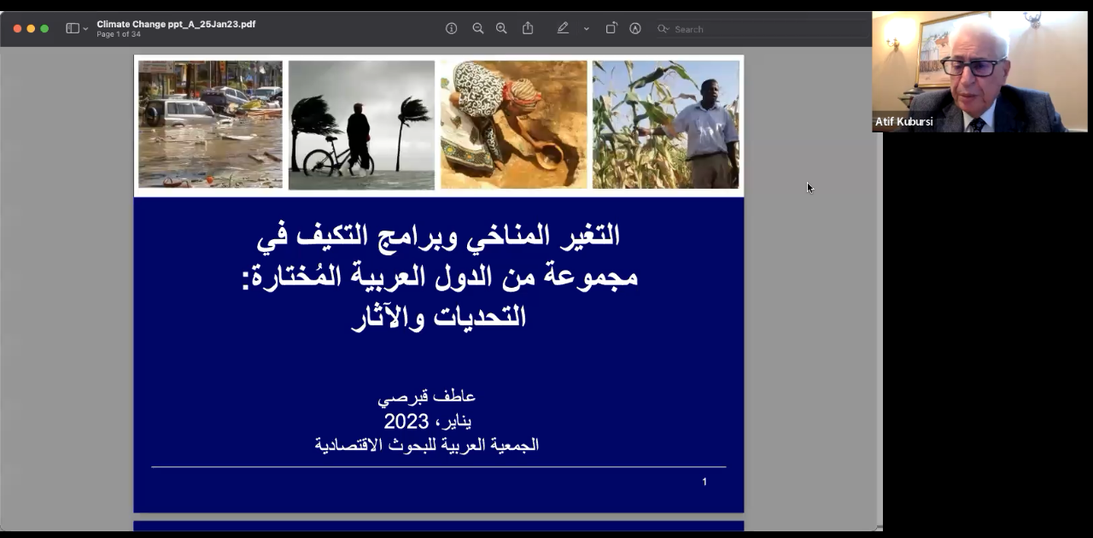Click the cyclist in storm photo
The image size is (1093, 538).
[x=361, y=124]
